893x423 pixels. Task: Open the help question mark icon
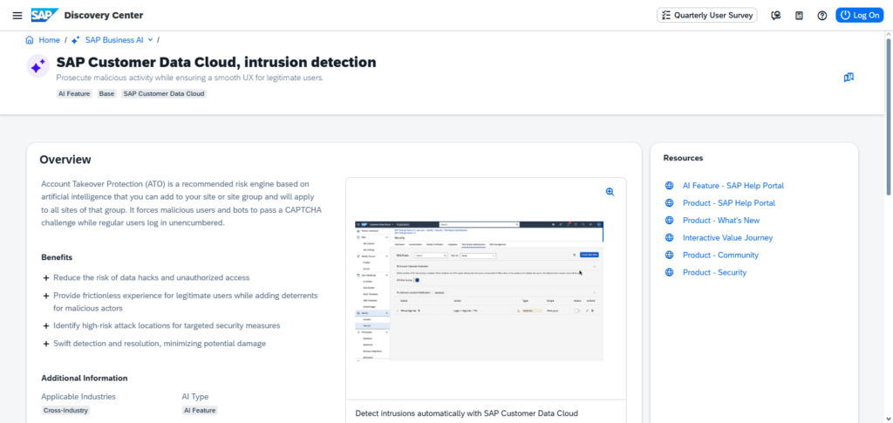click(x=821, y=16)
